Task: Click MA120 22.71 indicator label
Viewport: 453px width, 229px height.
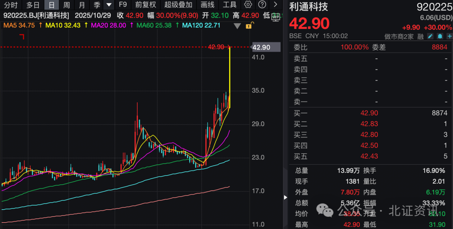Action: (201, 26)
